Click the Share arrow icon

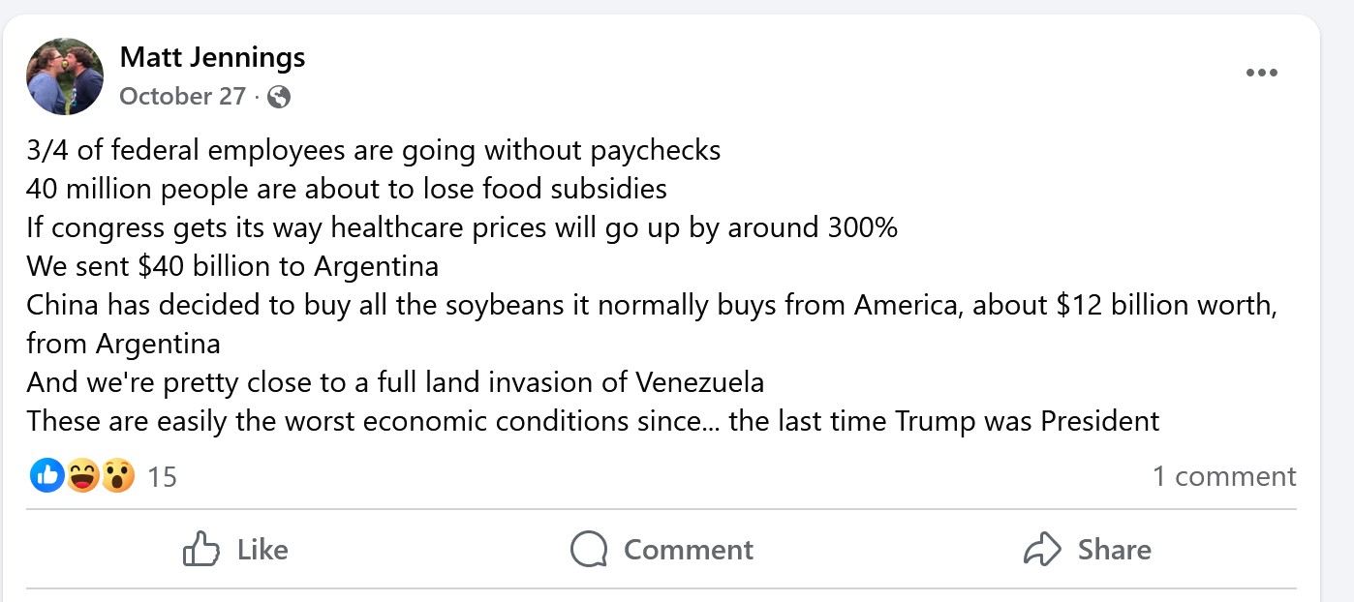coord(1042,549)
